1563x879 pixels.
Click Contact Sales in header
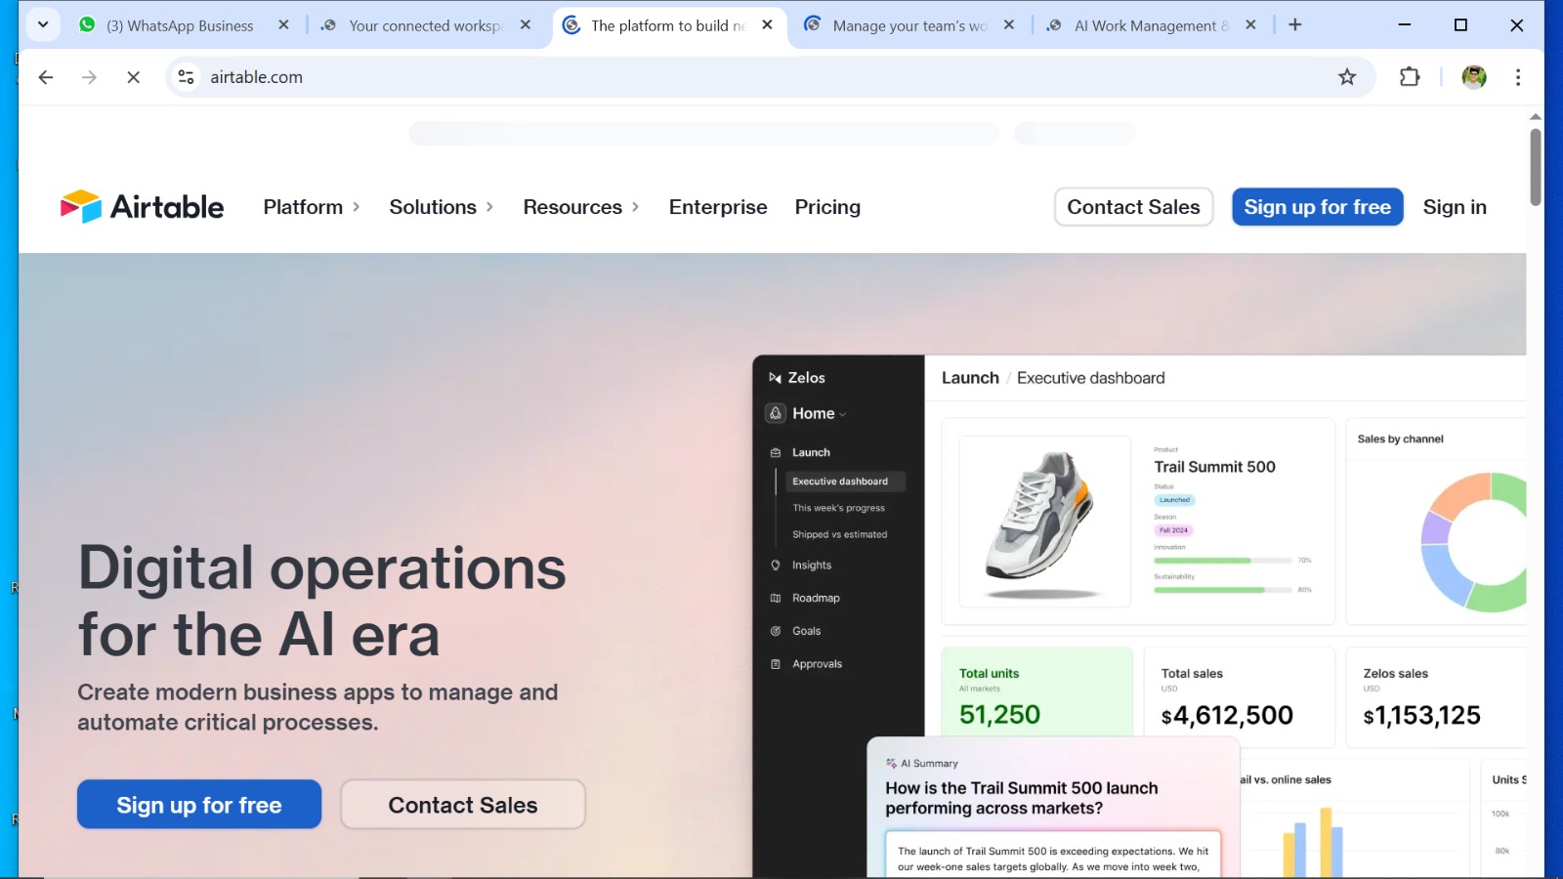pyautogui.click(x=1133, y=207)
